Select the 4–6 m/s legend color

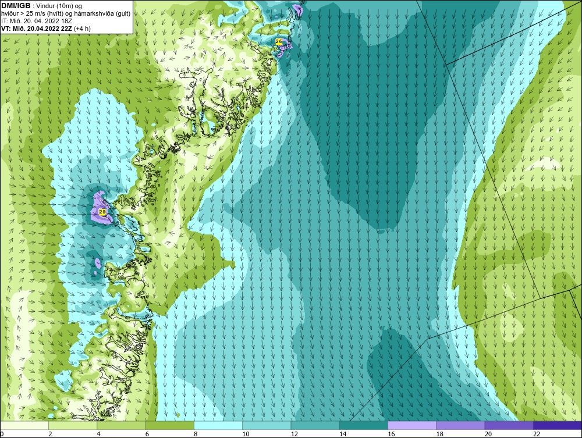122,425
